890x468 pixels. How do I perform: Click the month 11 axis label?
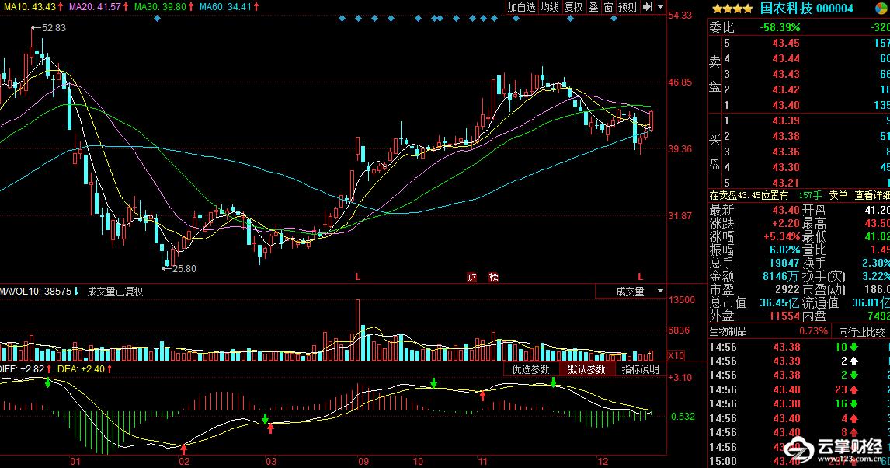click(x=482, y=462)
